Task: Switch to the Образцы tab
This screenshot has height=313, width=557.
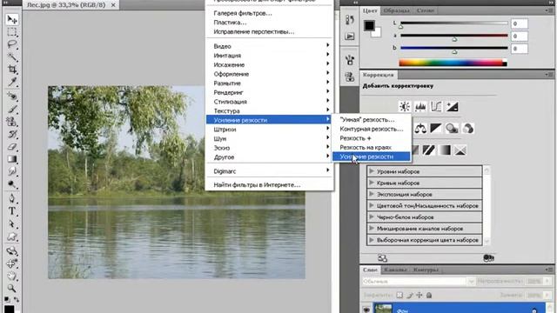Action: [x=397, y=10]
